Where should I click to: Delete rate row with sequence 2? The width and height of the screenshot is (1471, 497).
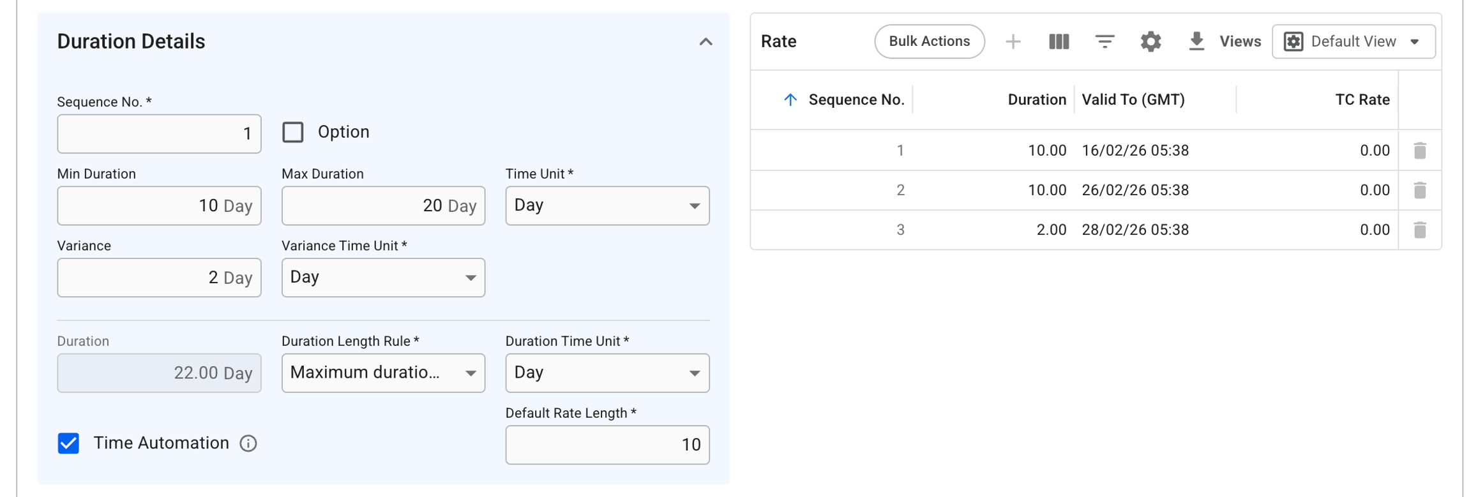1420,190
